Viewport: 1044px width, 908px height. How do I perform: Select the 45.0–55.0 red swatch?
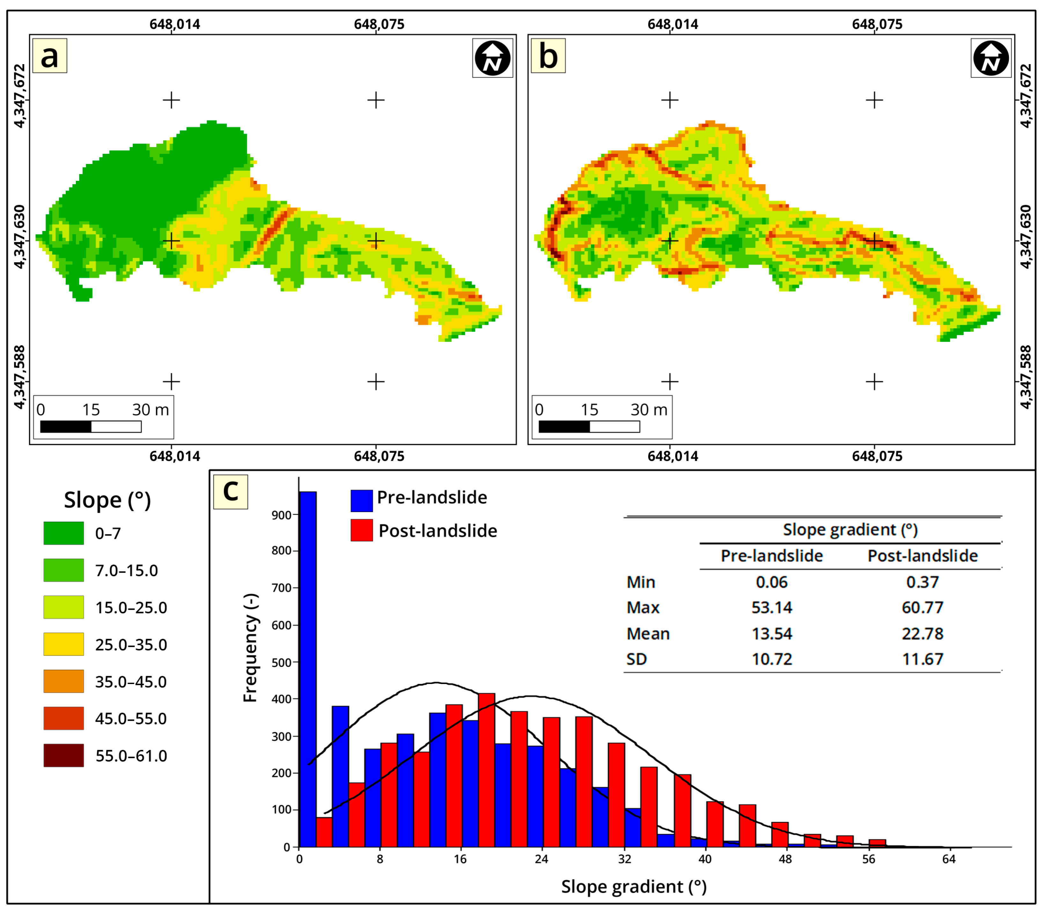point(63,718)
